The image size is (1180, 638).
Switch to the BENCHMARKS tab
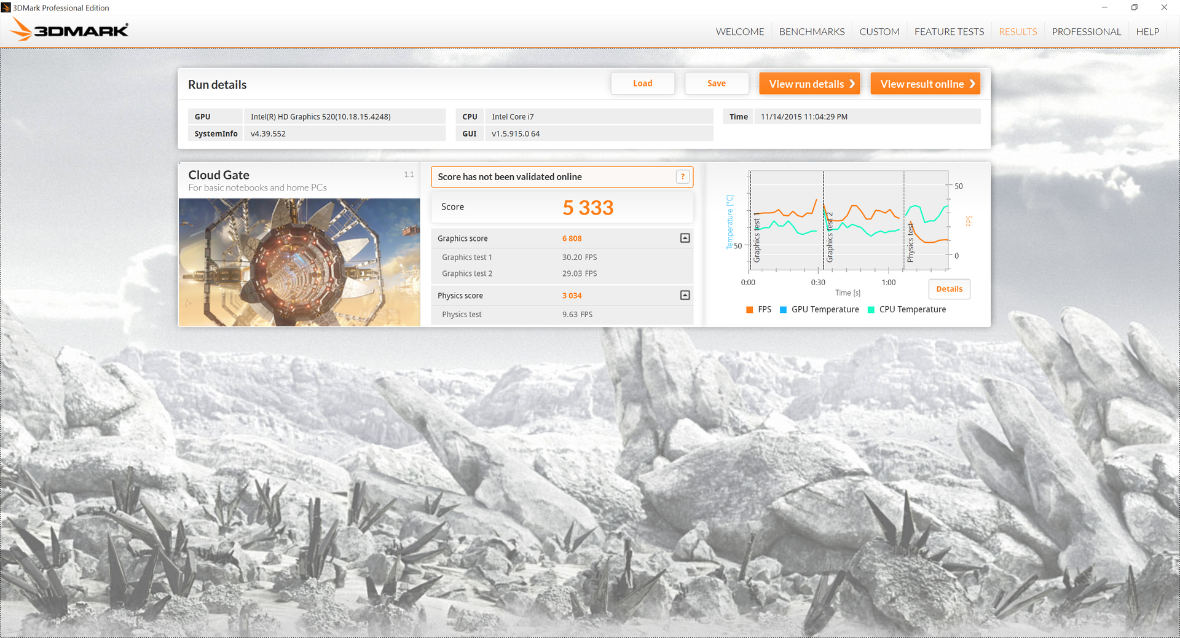[x=812, y=32]
